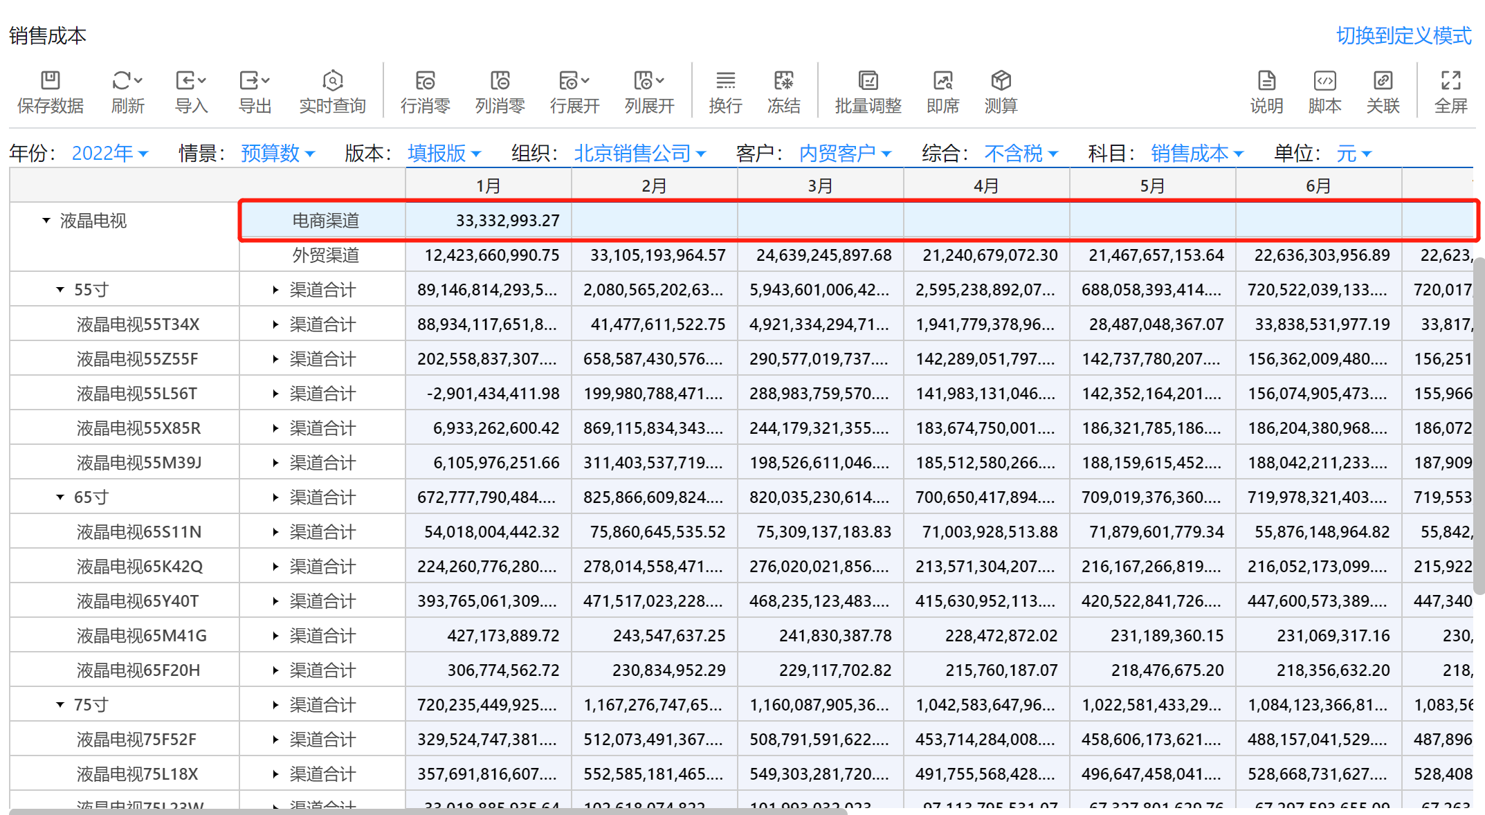Open the 脚本 script icon
1485x815 pixels.
(1324, 81)
